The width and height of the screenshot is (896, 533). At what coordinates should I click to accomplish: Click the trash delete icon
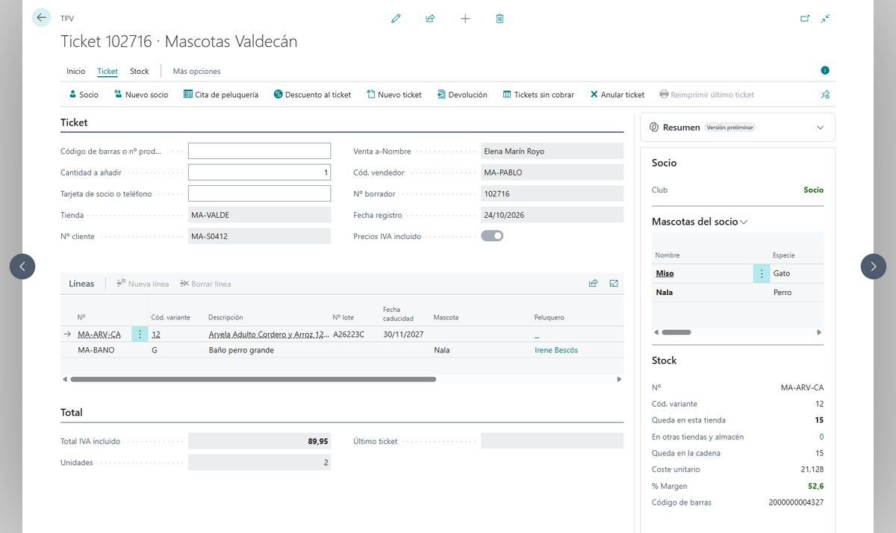tap(500, 19)
